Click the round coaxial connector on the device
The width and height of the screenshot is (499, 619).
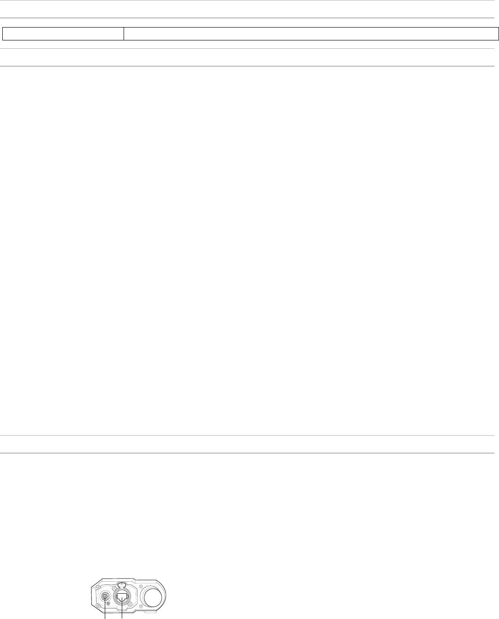[105, 596]
